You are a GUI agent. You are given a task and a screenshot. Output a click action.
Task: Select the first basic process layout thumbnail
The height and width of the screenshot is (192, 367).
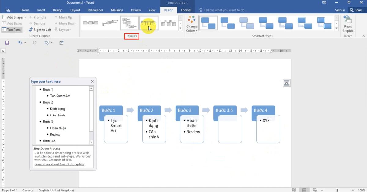tap(91, 23)
